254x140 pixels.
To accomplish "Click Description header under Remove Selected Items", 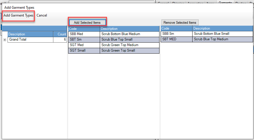I will (x=222, y=28).
